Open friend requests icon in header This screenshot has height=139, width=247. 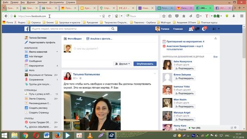coord(191,29)
